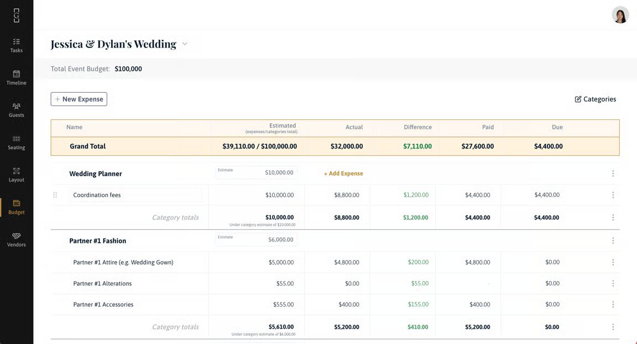Open options menu for Partner #1 Accessories row
This screenshot has width=637, height=344.
(613, 304)
